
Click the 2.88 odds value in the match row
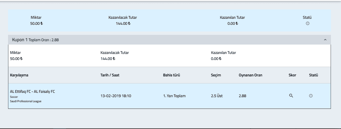(243, 96)
